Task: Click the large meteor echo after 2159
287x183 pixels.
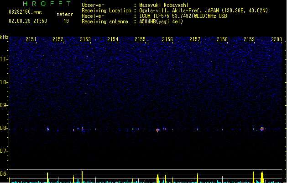Action: (x=262, y=129)
